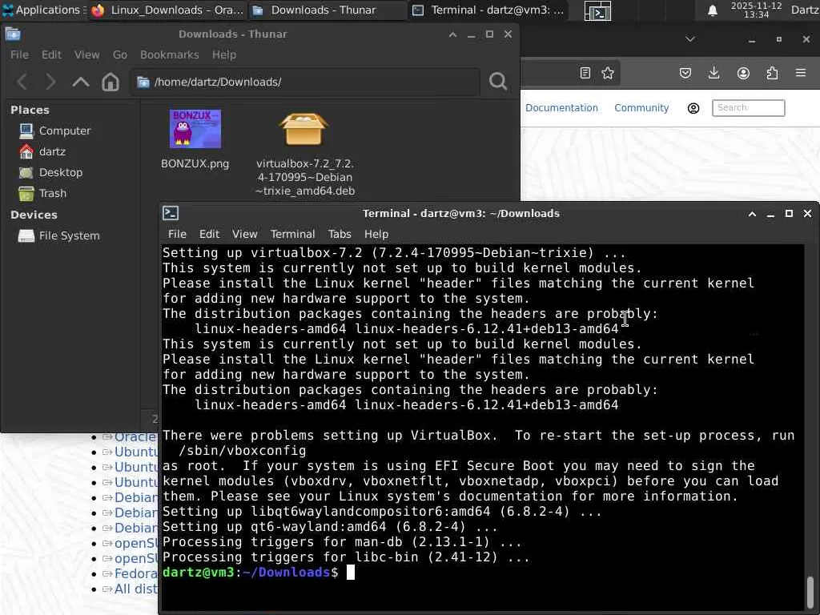
Task: Click the Thunar window icon in titlebar
Action: pos(13,34)
